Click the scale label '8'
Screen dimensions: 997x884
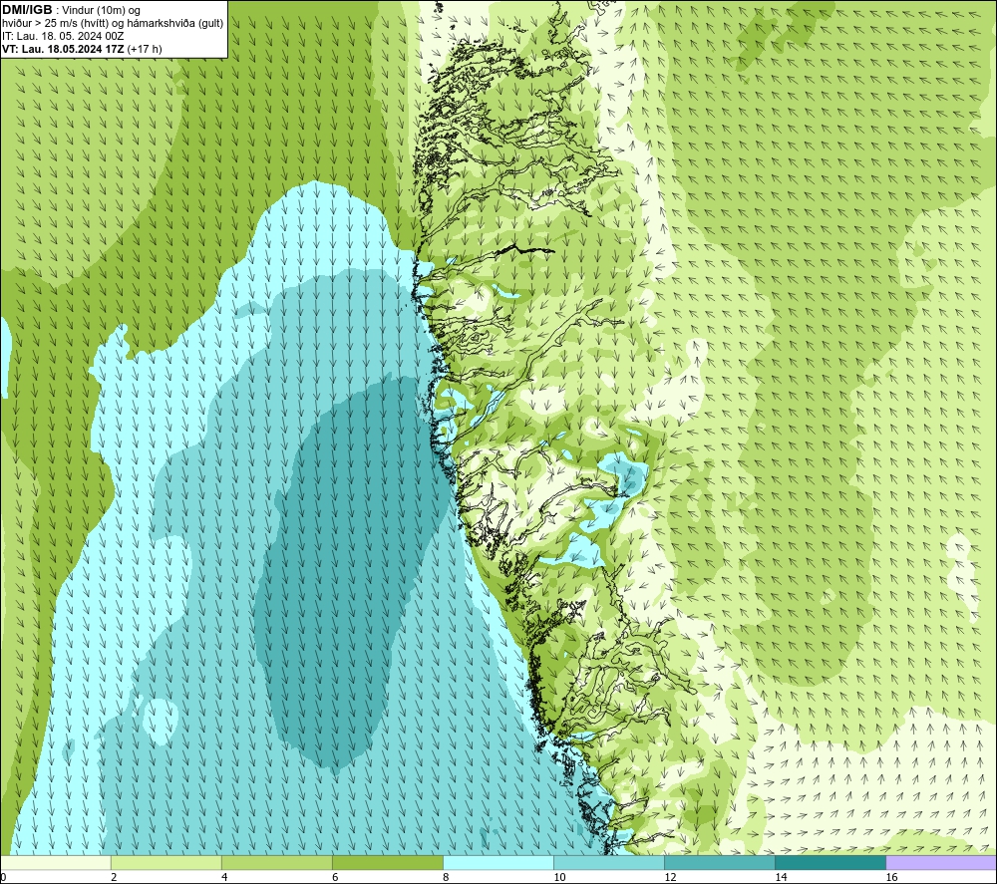[x=446, y=877]
